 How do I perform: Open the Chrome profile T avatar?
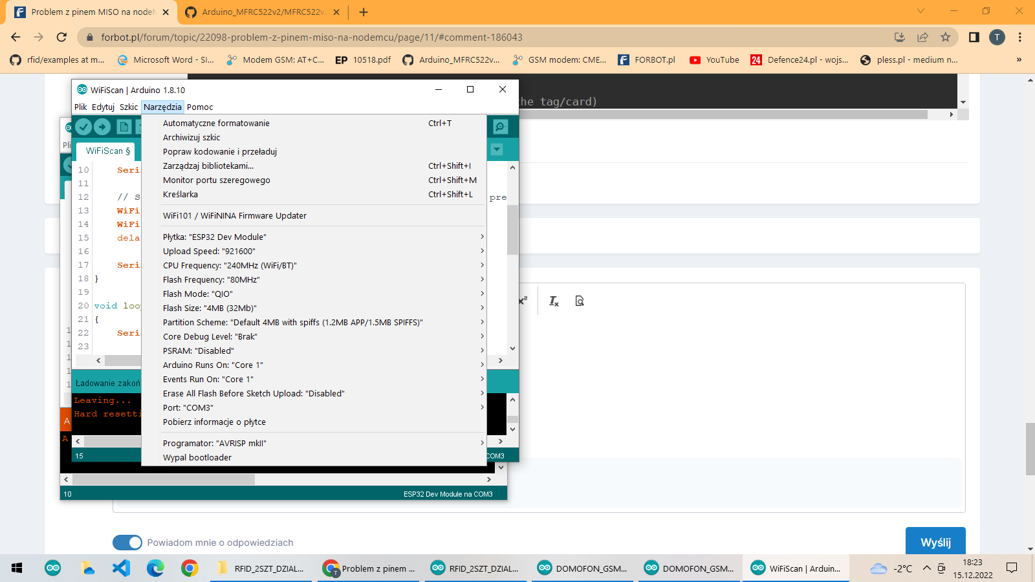[997, 37]
